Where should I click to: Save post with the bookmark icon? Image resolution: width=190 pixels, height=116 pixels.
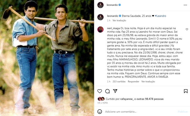(x=186, y=91)
